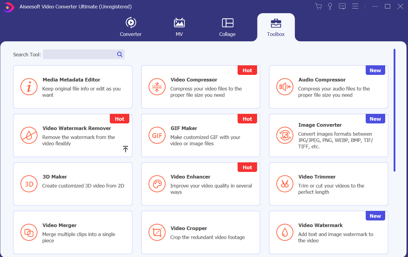The image size is (408, 257).
Task: Click the Aiseesoft app logo
Action: pos(8,7)
